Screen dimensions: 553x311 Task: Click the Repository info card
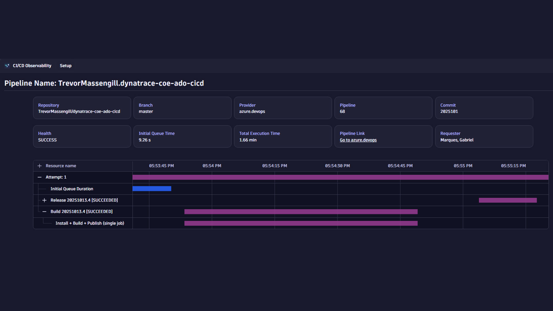(82, 108)
